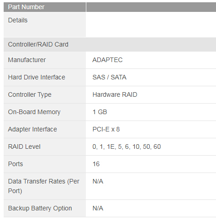The height and width of the screenshot is (220, 216).
Task: Select the Backup Battery Option label
Action: click(x=40, y=209)
